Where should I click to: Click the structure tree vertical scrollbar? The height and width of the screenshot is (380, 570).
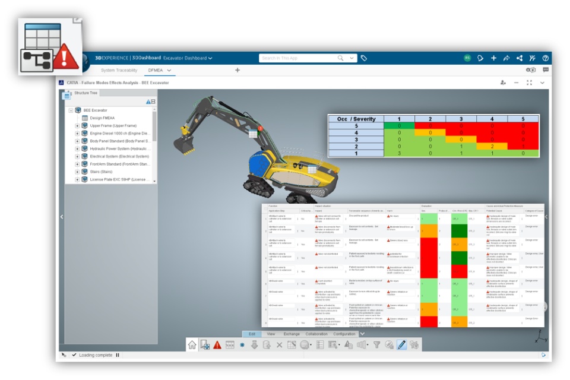[x=154, y=126]
